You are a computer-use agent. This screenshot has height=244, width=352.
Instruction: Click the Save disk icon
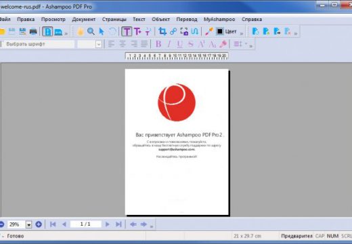[12, 31]
